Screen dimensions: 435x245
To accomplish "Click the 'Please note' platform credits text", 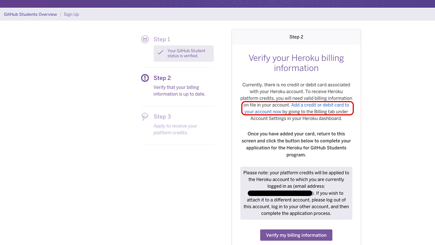I will [x=296, y=176].
